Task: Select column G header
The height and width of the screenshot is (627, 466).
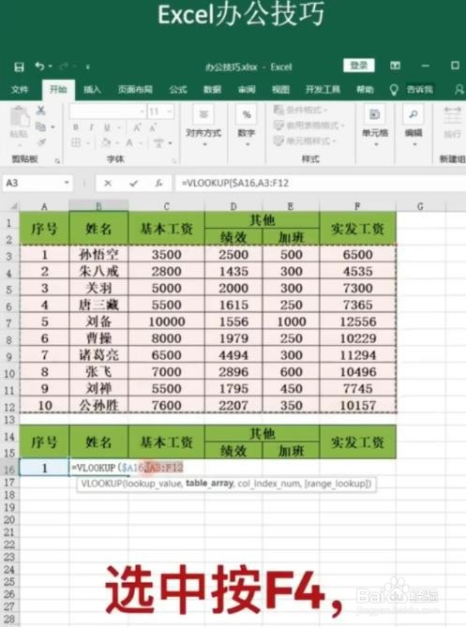Action: click(x=420, y=206)
